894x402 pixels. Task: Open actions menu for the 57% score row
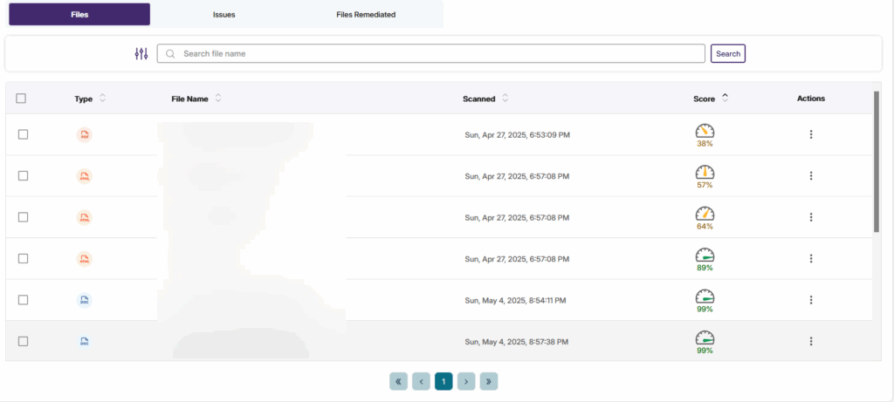tap(811, 176)
